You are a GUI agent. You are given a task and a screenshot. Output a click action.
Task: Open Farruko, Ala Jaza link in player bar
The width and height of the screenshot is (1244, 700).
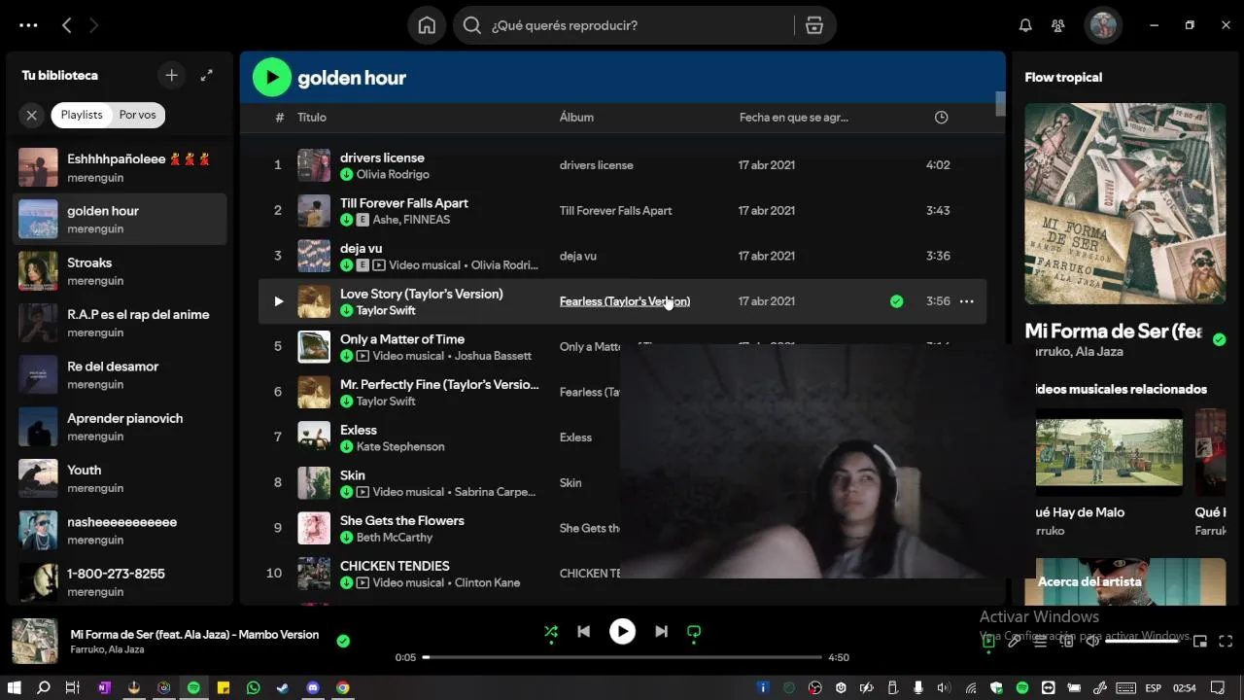(107, 649)
